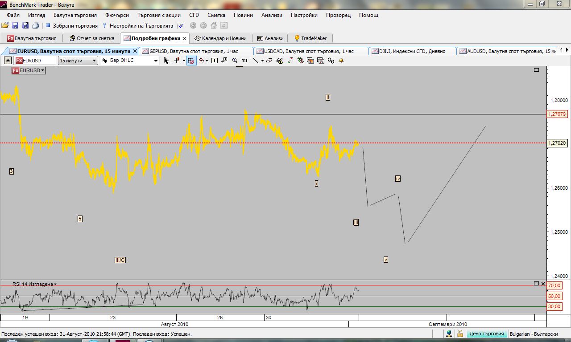This screenshot has height=342, width=571.
Task: Click the Демо търговия status button
Action: point(486,334)
